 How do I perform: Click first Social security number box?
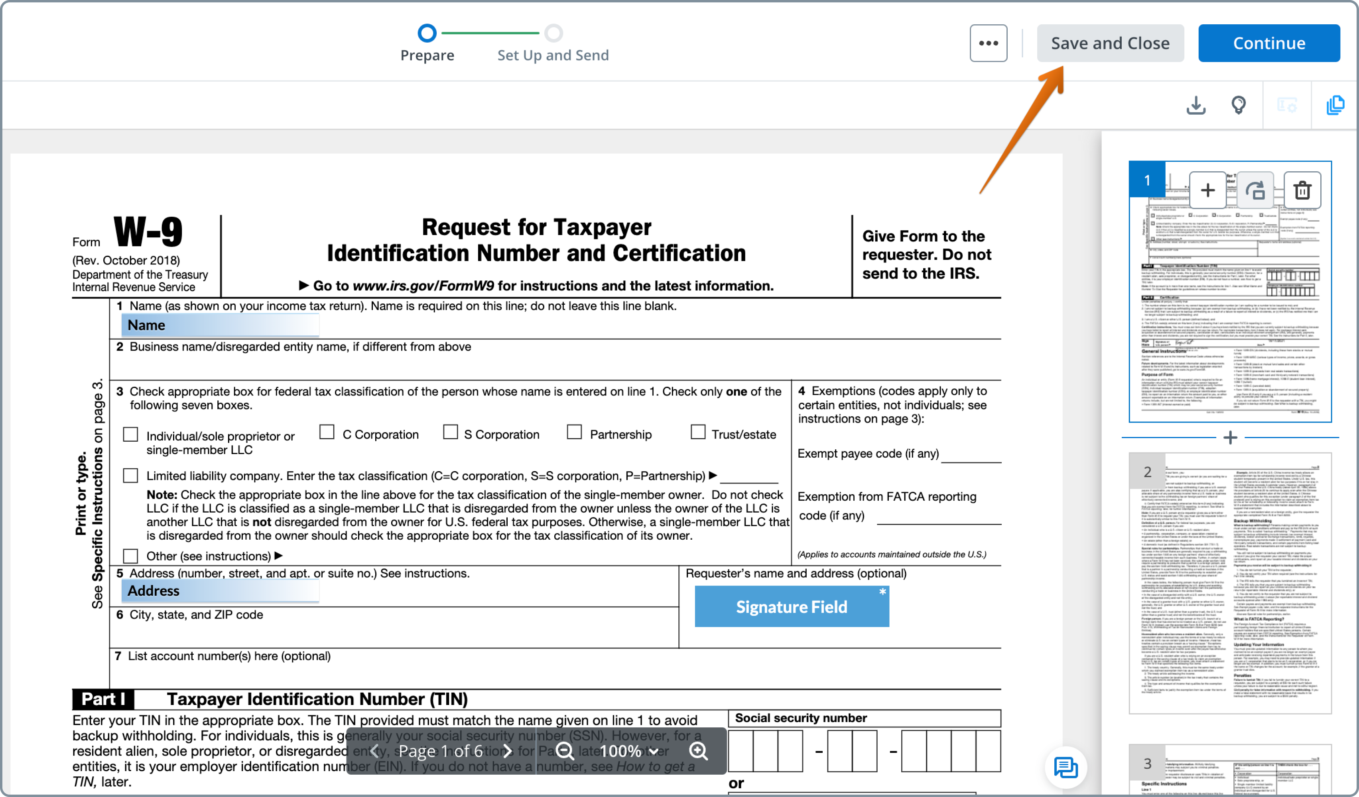coord(741,752)
